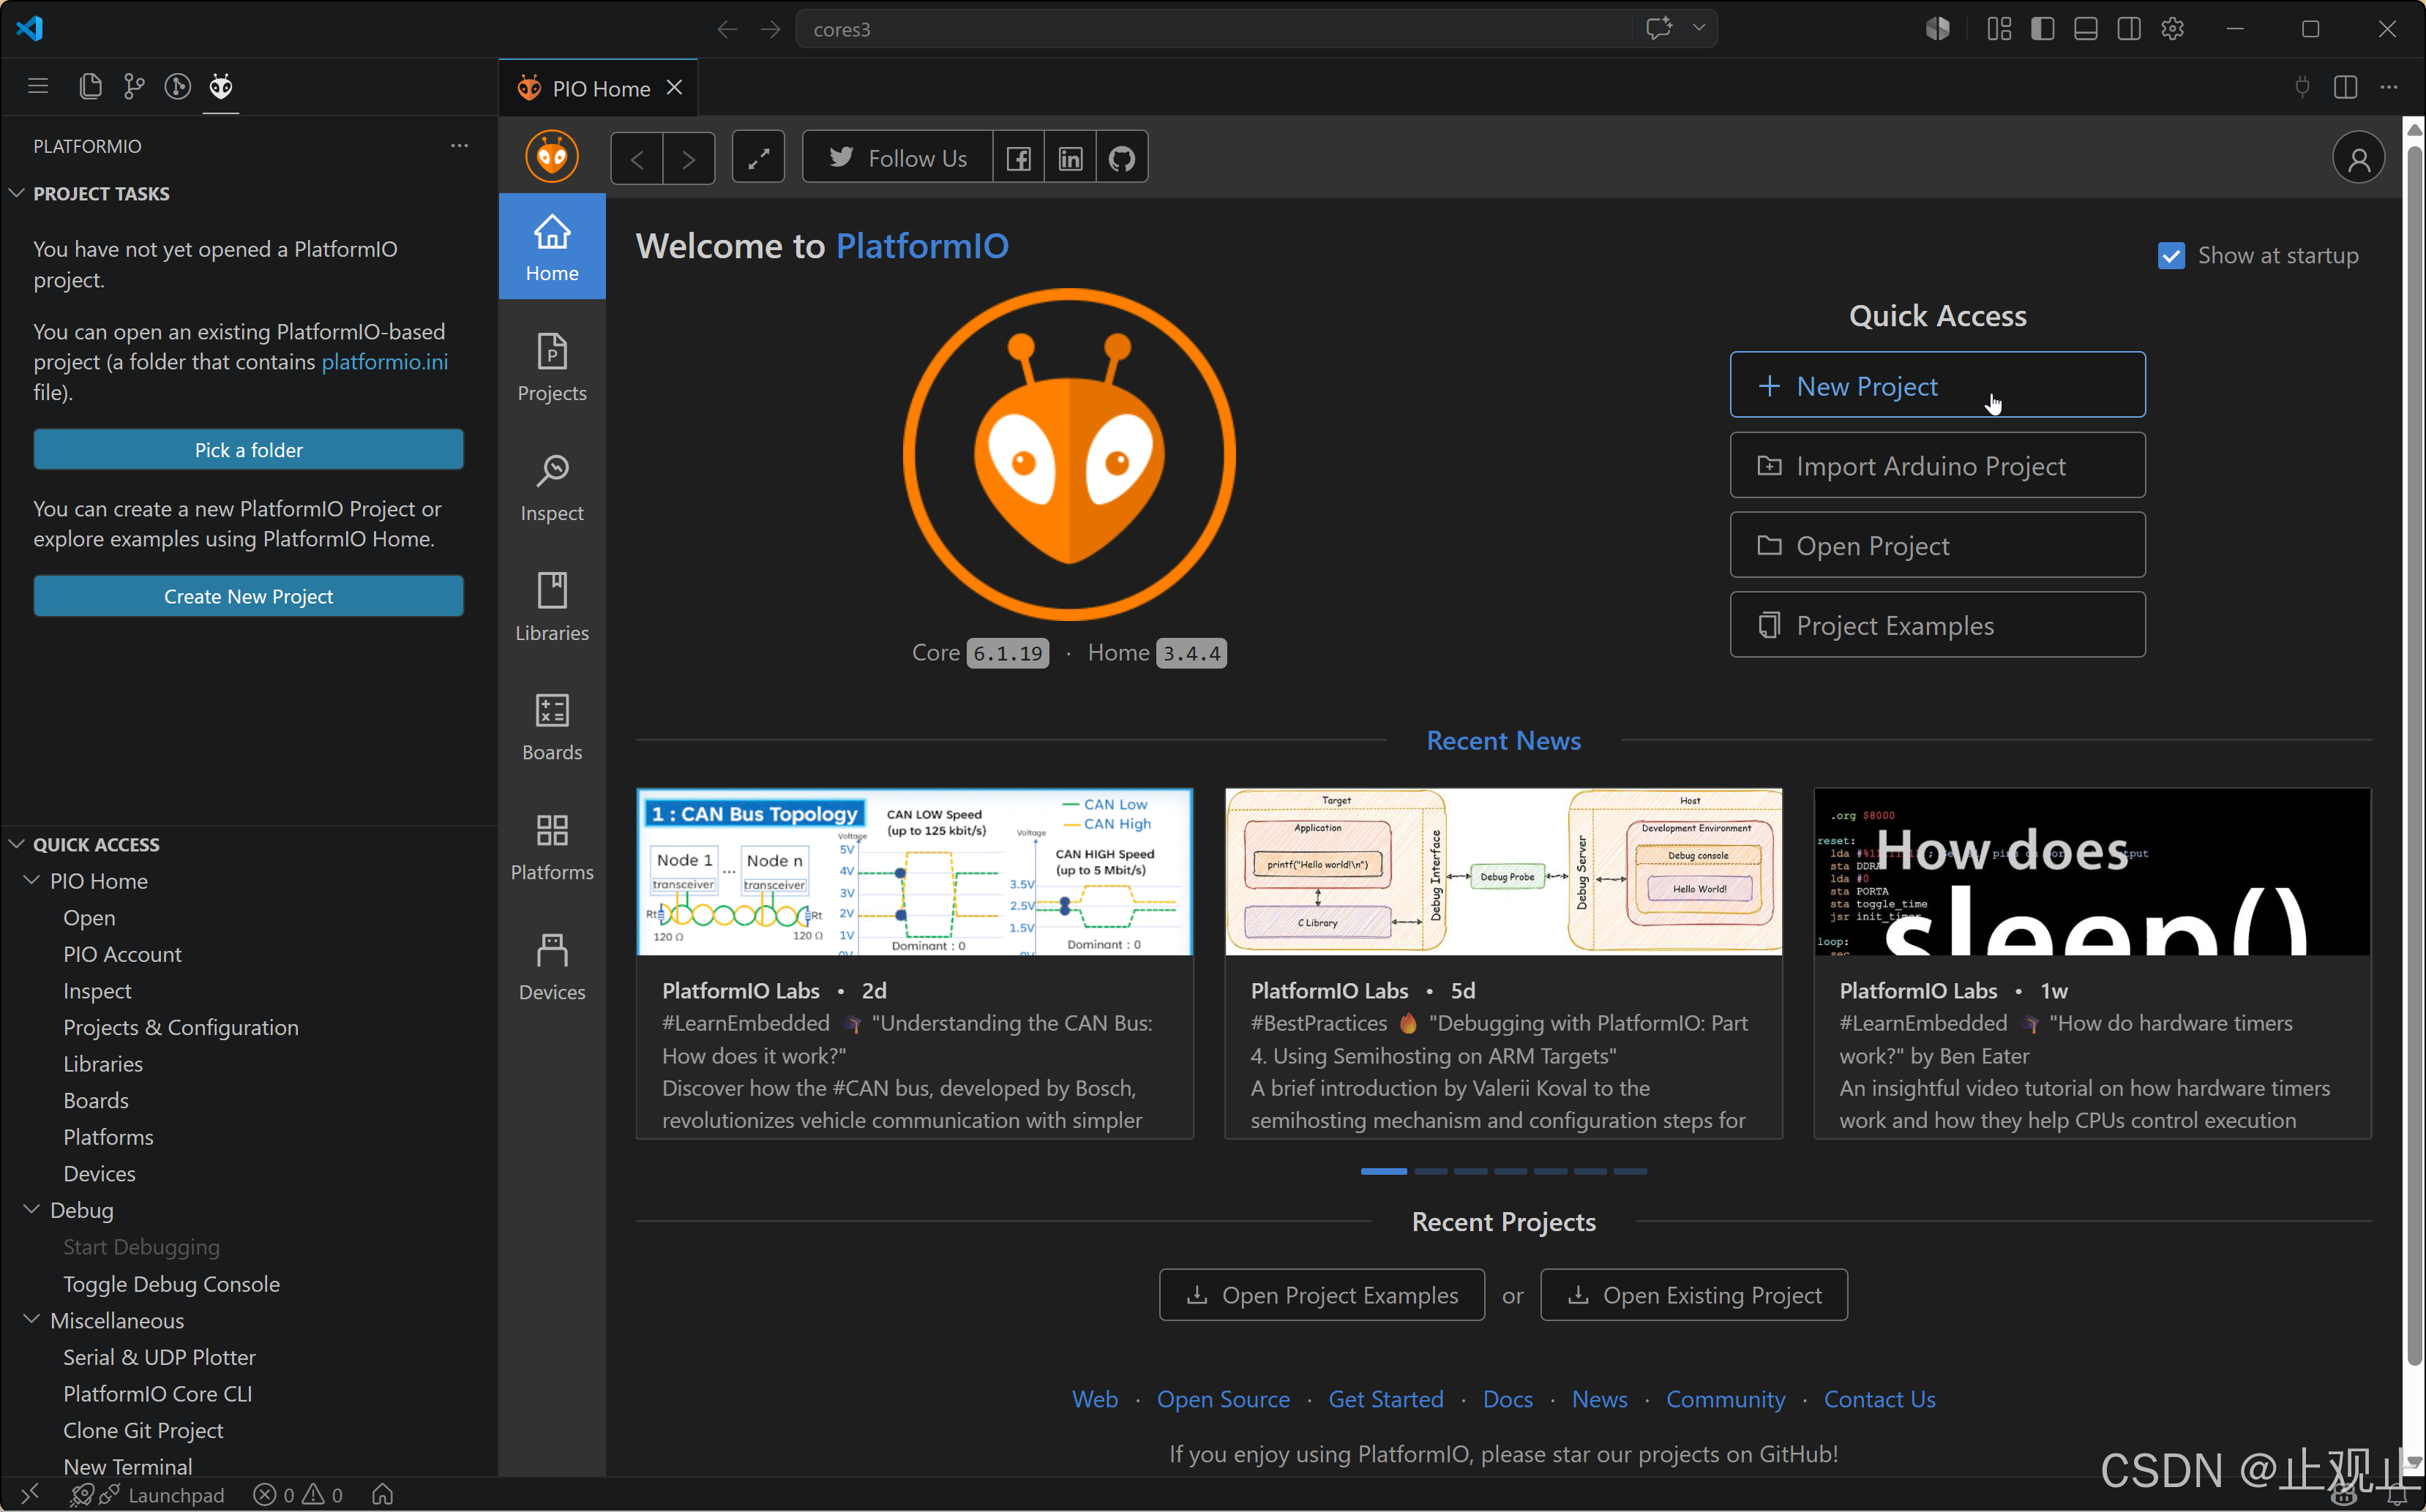Open the PIO account user profile icon
This screenshot has height=1512, width=2426.
pyautogui.click(x=2358, y=158)
